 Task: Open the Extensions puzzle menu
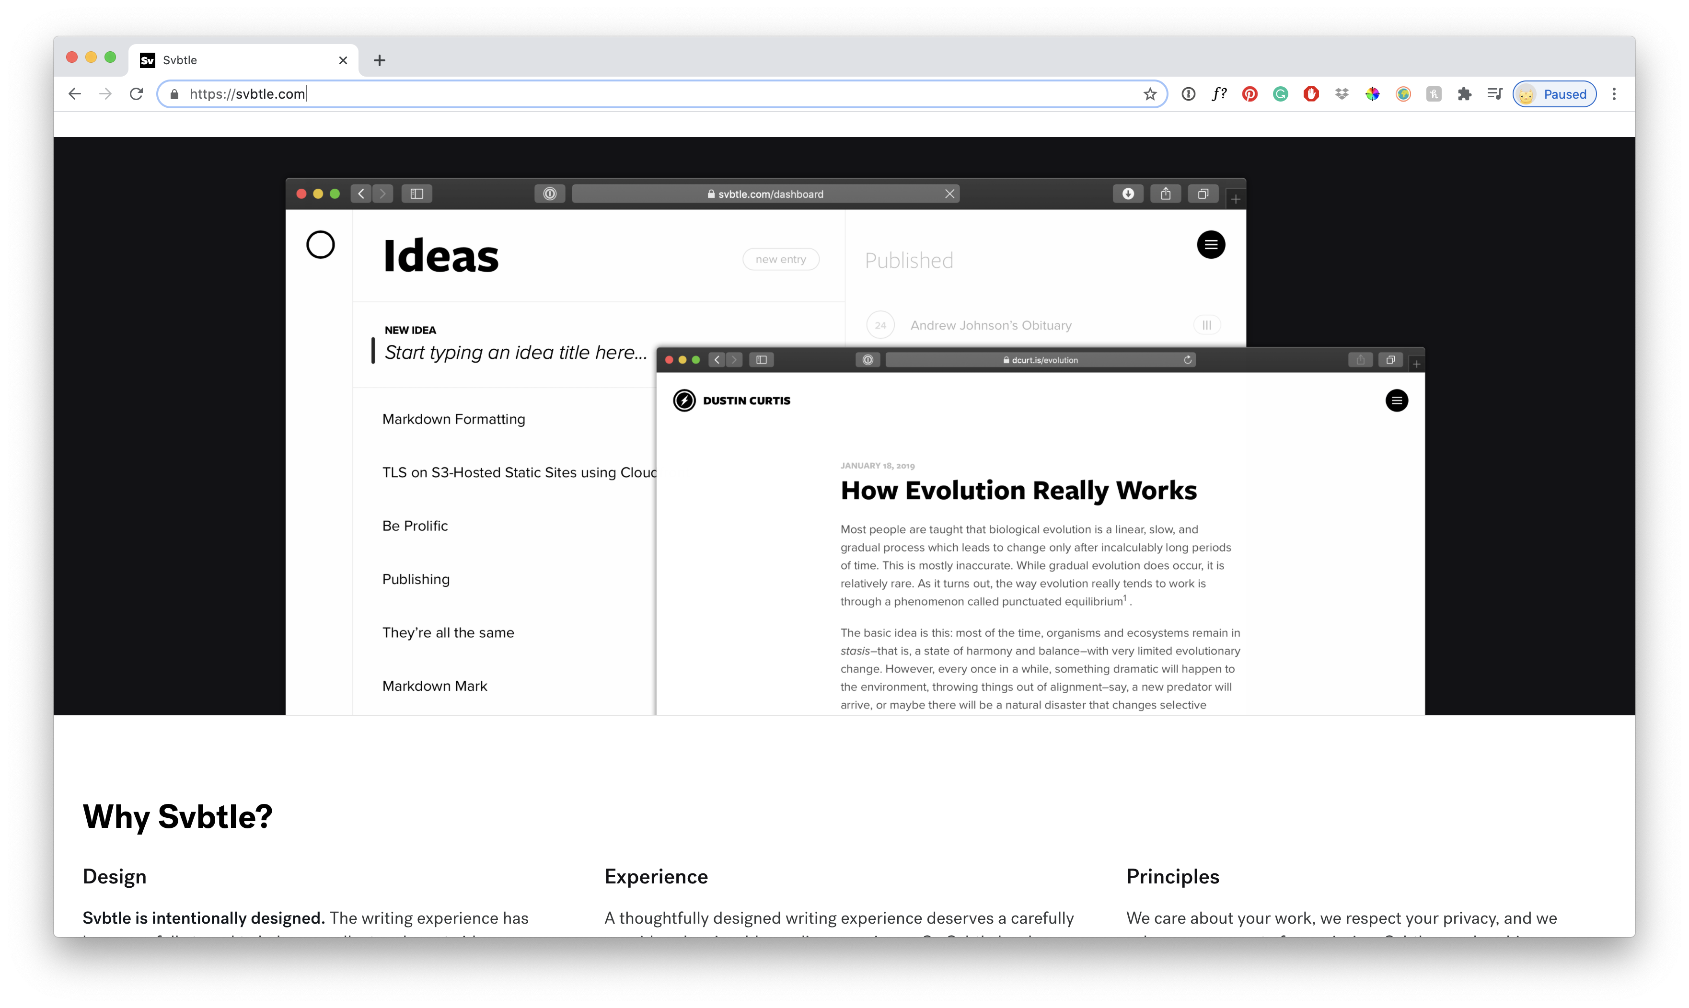tap(1464, 94)
